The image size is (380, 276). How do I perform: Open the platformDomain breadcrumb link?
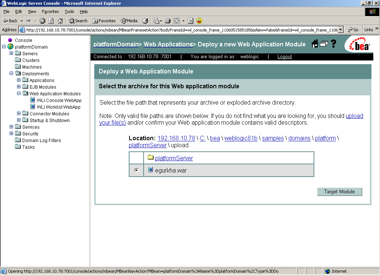pos(116,45)
